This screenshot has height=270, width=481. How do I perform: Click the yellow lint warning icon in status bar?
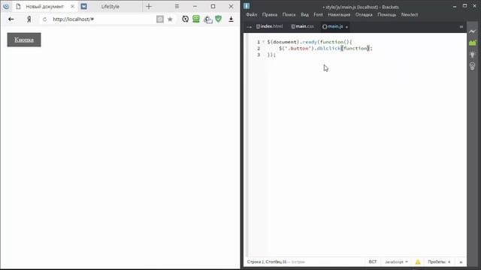tap(418, 262)
